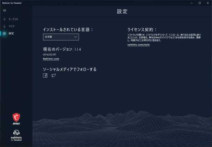212x147 pixels.
Task: Click the ライセンス契約 heading
Action: coord(142,29)
